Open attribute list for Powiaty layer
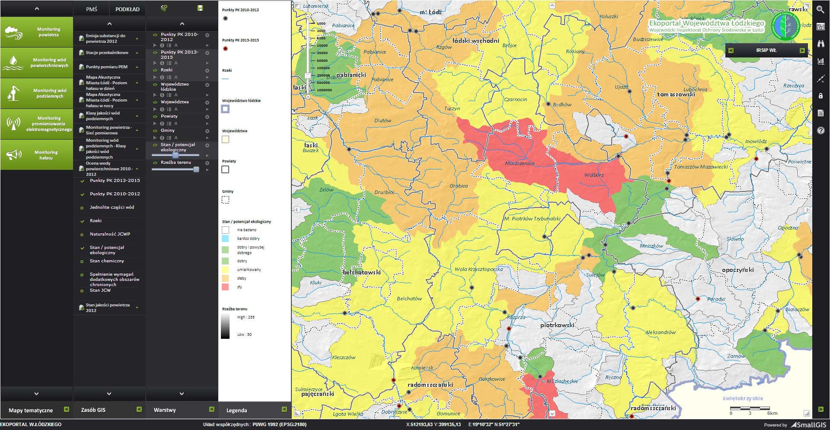Image resolution: width=830 pixels, height=430 pixels. (x=169, y=124)
